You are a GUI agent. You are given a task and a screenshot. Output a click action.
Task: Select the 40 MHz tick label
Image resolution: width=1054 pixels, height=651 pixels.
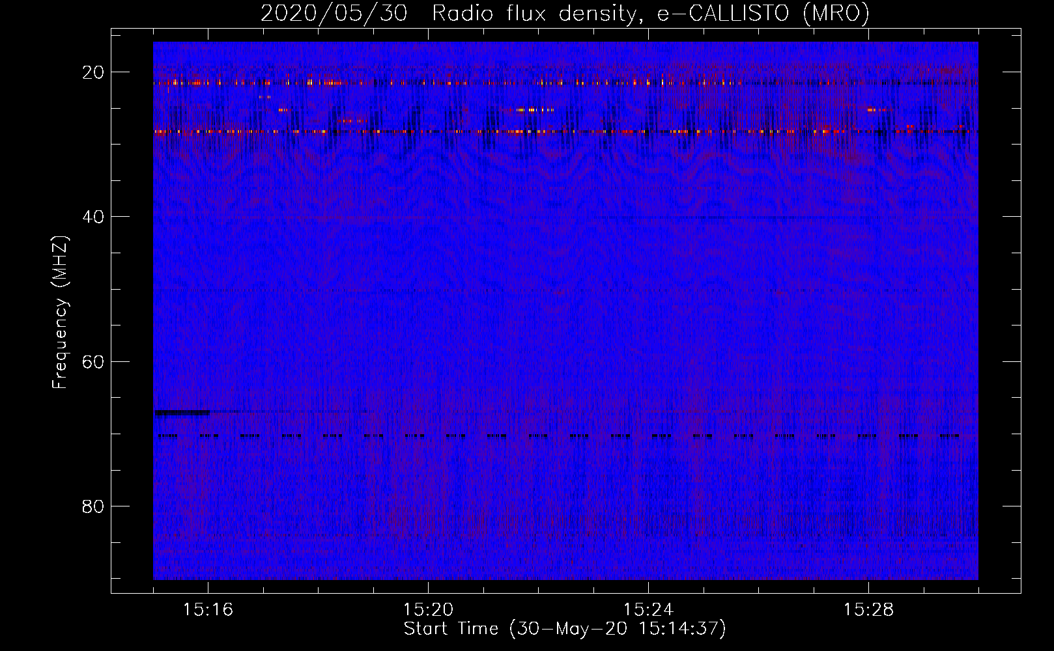pos(93,217)
